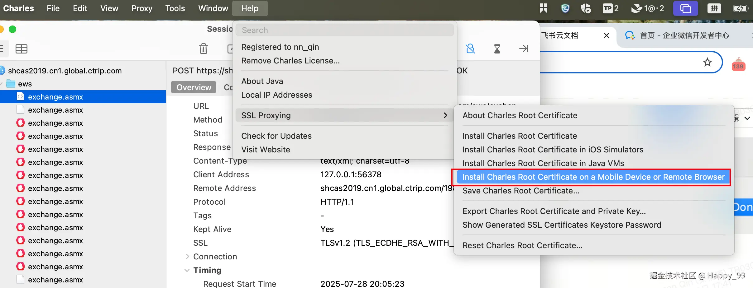Select Check for Updates
This screenshot has width=753, height=288.
pyautogui.click(x=345, y=136)
